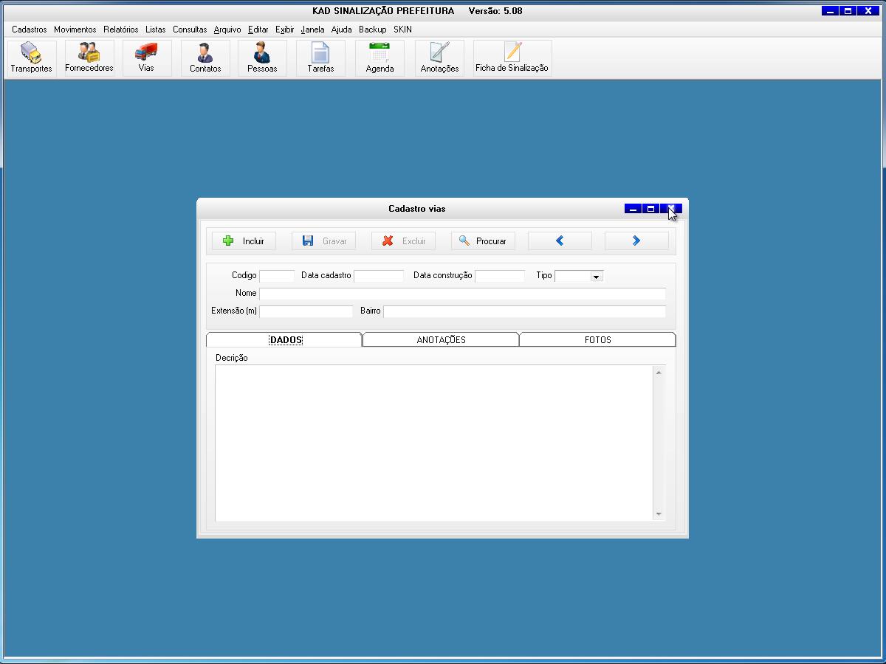Click the Procurar search button

tap(483, 241)
